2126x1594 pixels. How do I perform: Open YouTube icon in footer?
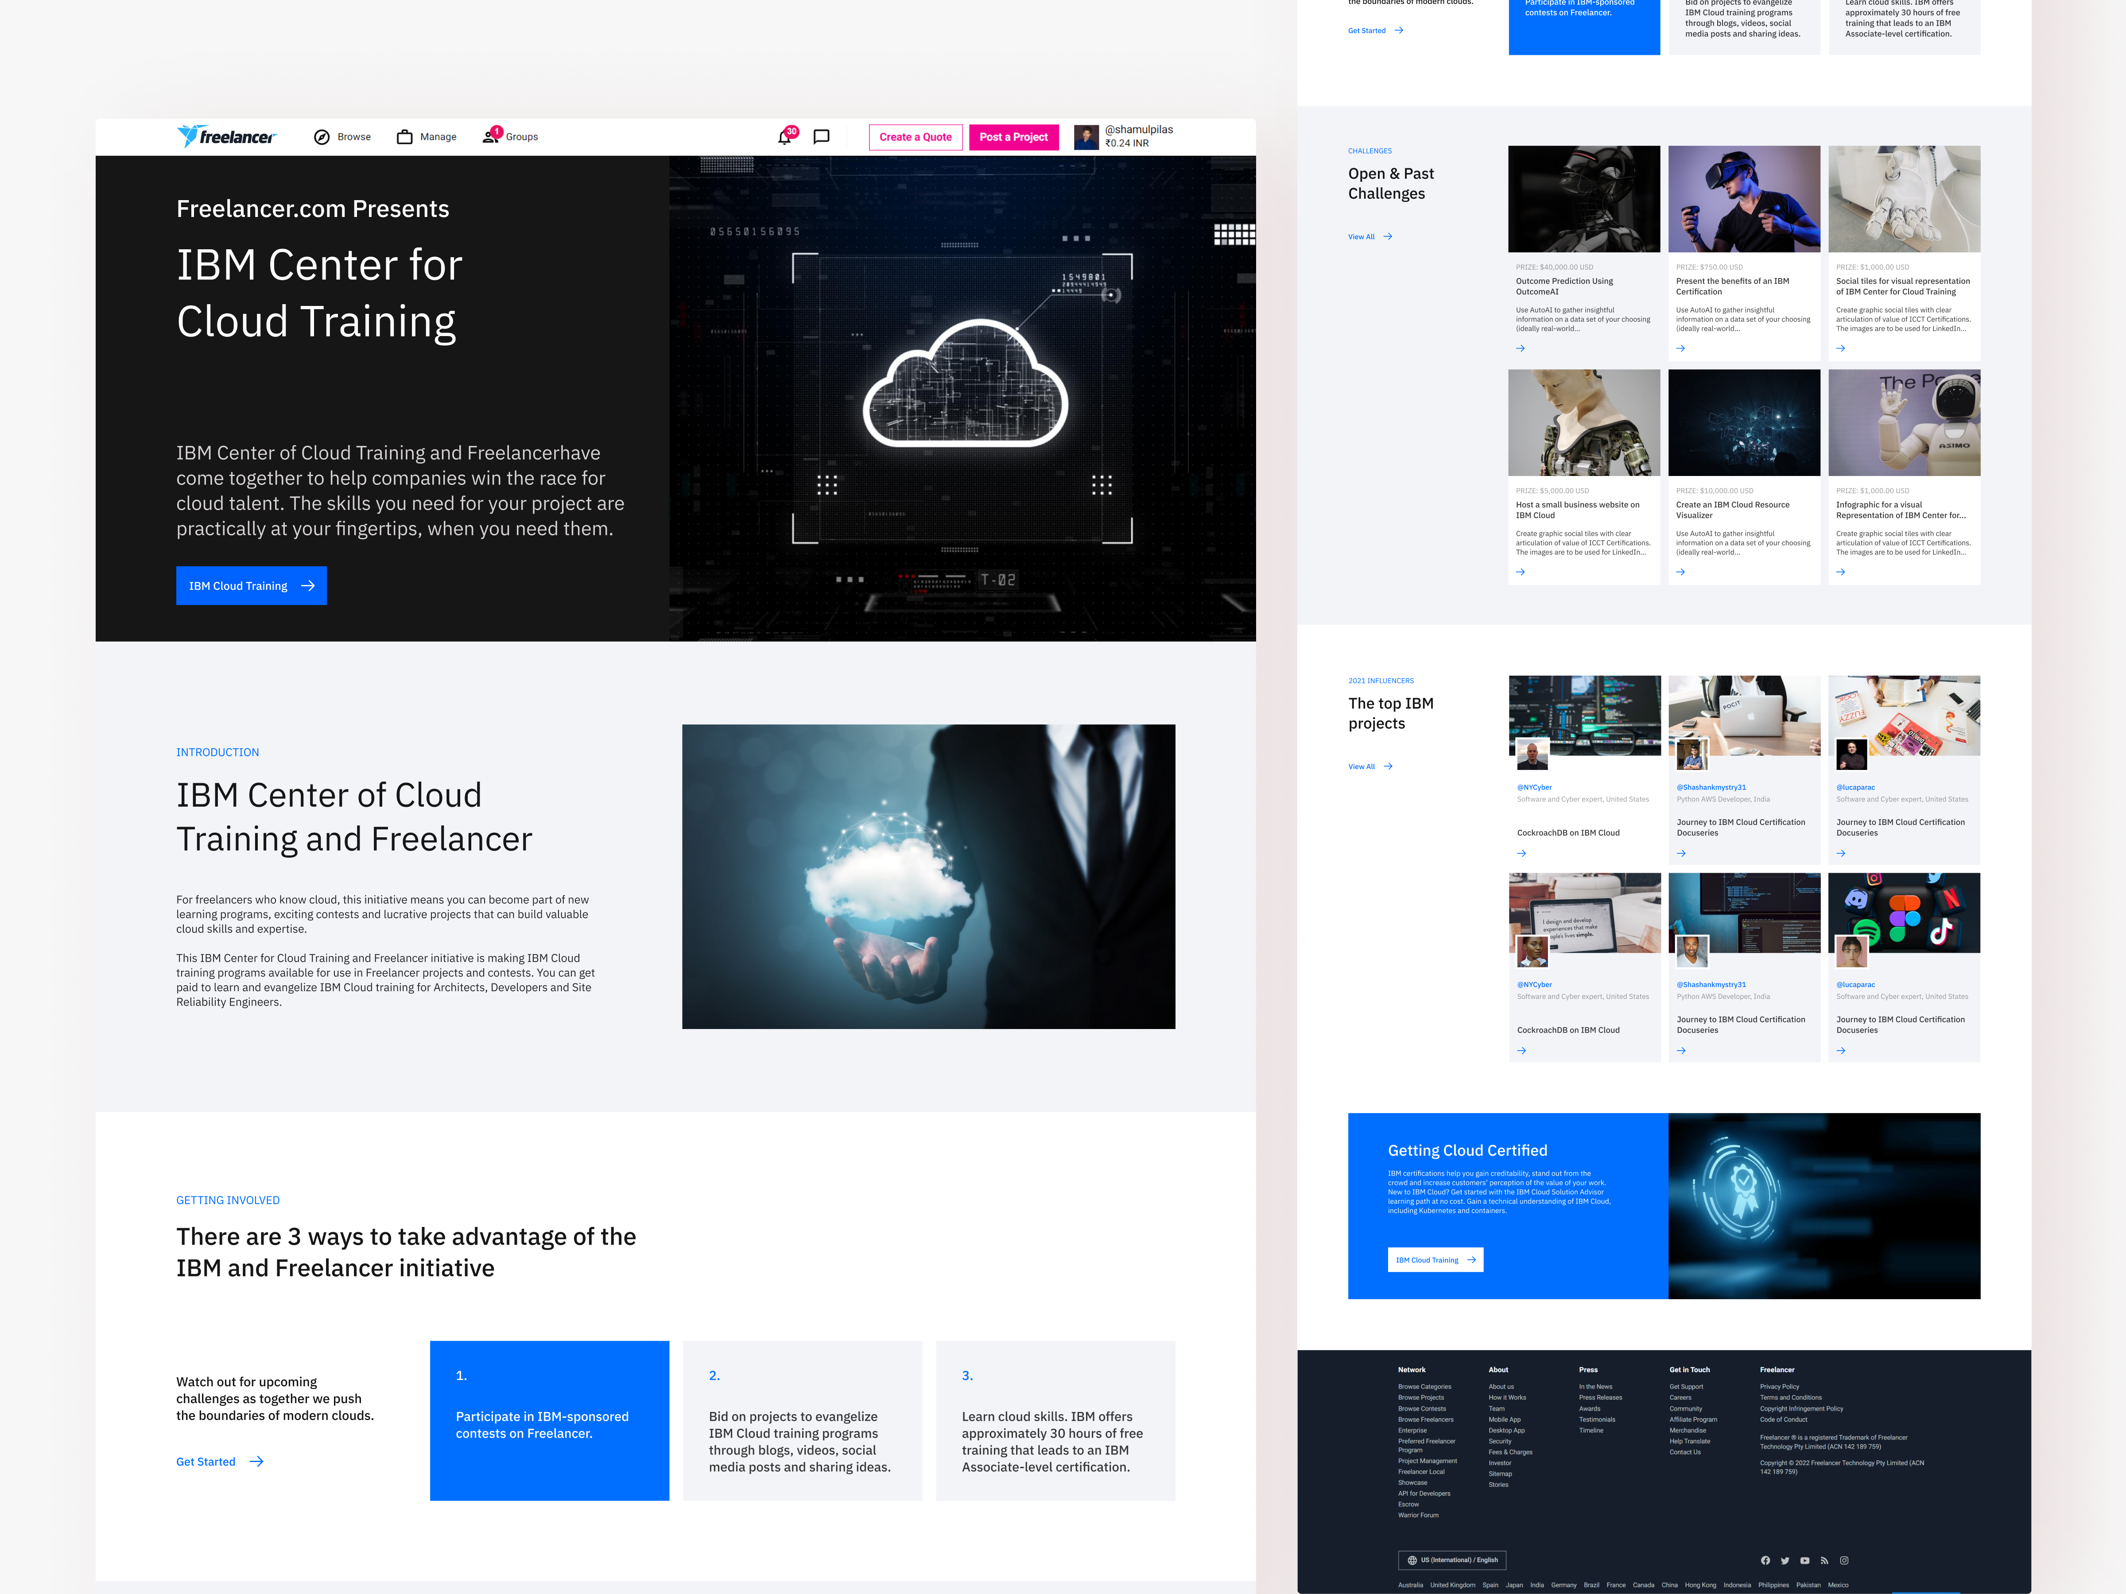point(1805,1560)
